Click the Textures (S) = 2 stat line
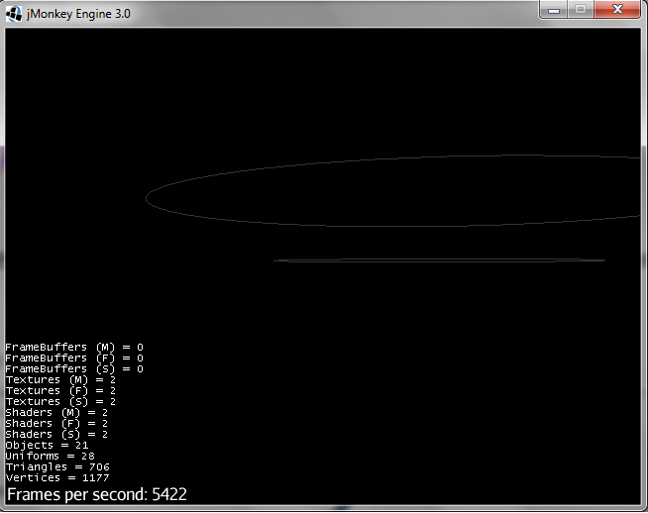Viewport: 648px width, 513px height. 60,402
